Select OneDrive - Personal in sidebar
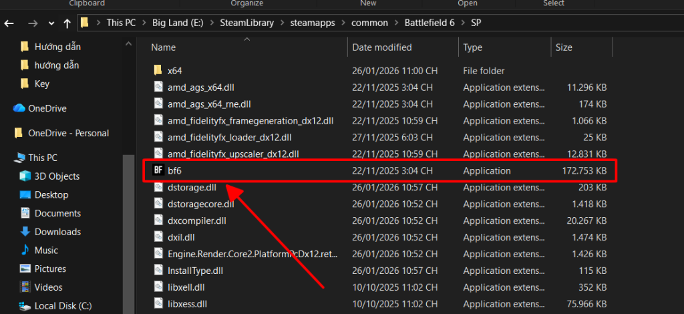 (69, 133)
